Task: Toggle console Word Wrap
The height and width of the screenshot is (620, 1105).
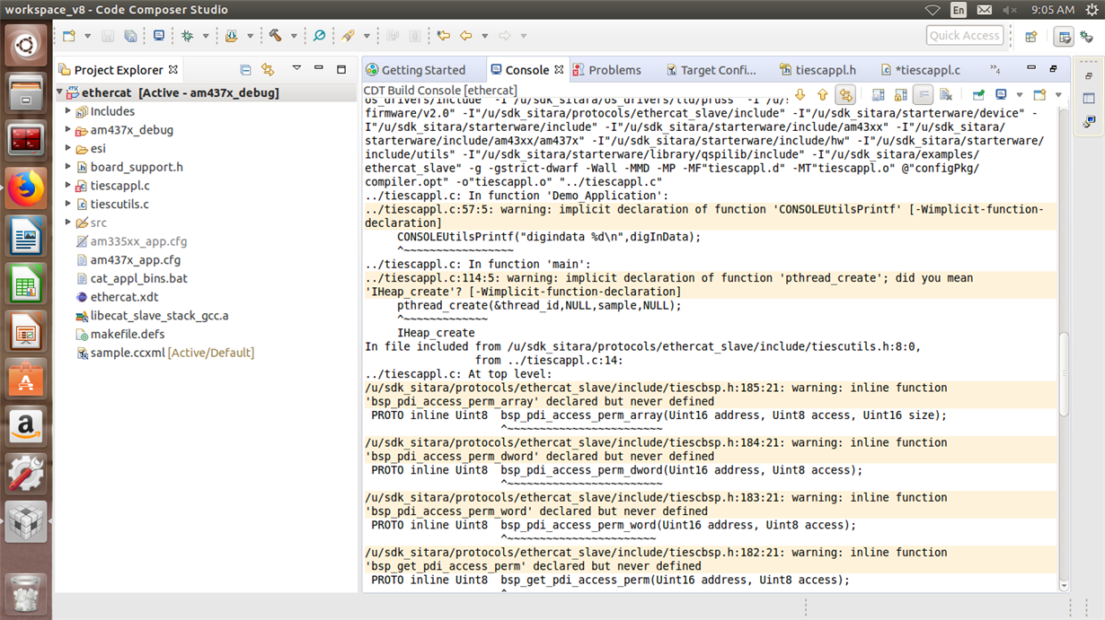Action: 923,94
